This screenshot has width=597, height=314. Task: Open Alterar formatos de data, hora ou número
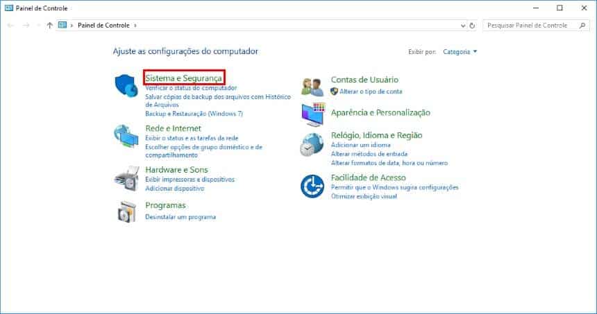(389, 163)
